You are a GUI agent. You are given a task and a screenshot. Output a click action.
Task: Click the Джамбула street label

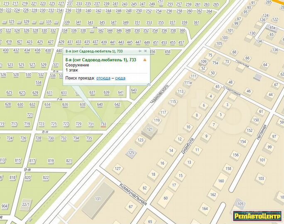point(189,146)
